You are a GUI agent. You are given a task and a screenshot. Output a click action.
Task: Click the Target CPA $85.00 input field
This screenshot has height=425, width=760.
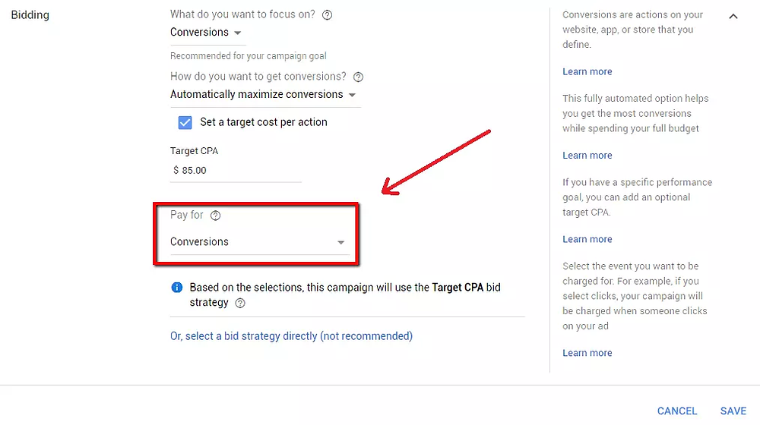pyautogui.click(x=236, y=171)
